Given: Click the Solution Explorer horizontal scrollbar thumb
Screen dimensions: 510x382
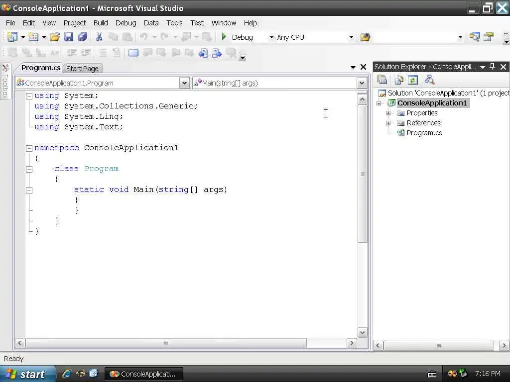Looking at the screenshot, I should (x=439, y=345).
